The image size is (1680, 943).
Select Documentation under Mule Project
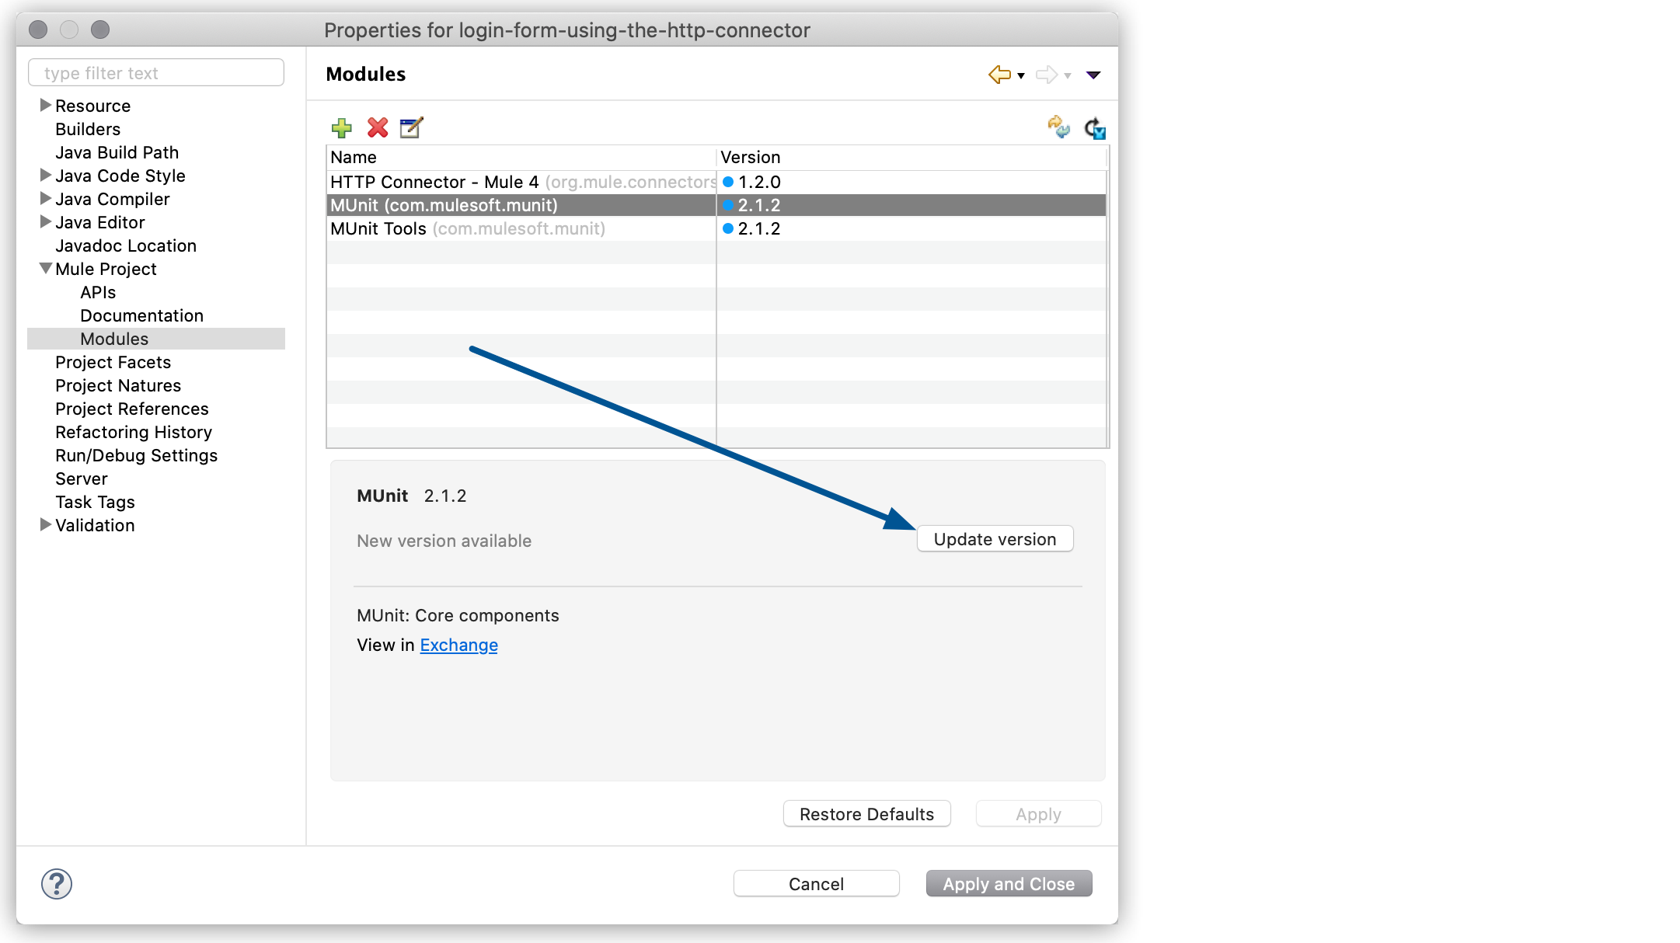click(140, 315)
